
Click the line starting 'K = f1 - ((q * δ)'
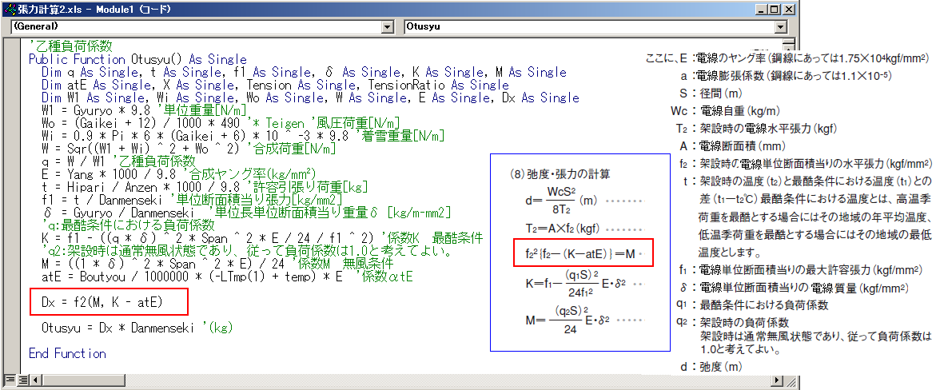(262, 238)
